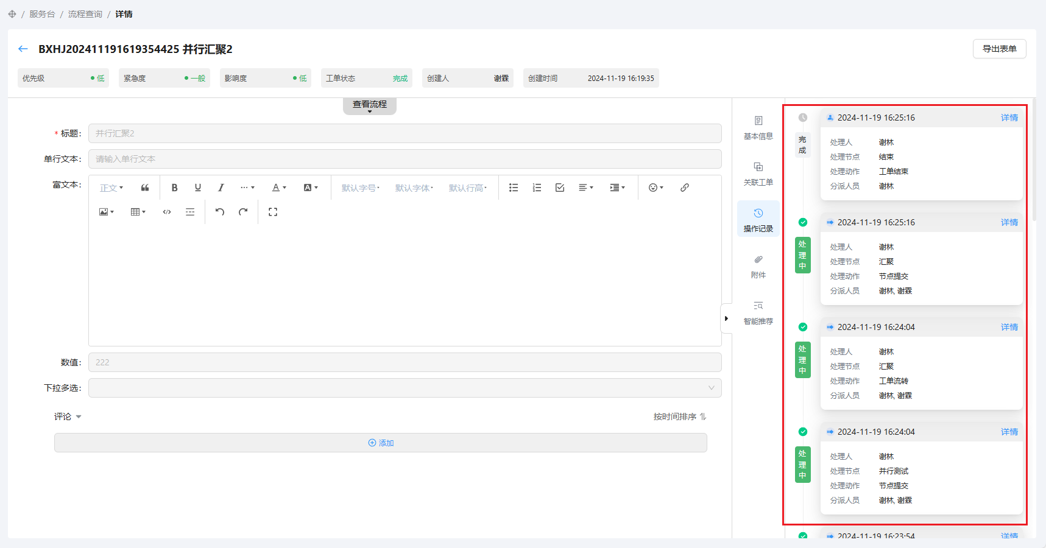
Task: Redo the last editor action
Action: click(243, 212)
